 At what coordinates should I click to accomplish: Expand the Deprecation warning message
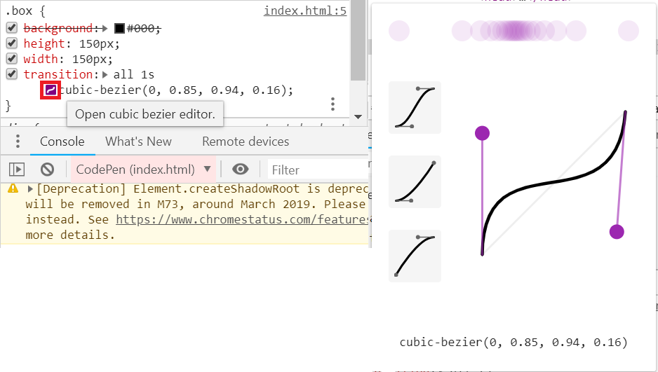point(30,189)
